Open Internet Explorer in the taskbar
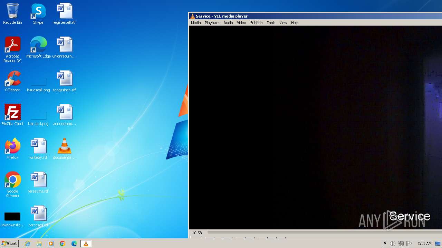The width and height of the screenshot is (442, 248). coord(27,244)
